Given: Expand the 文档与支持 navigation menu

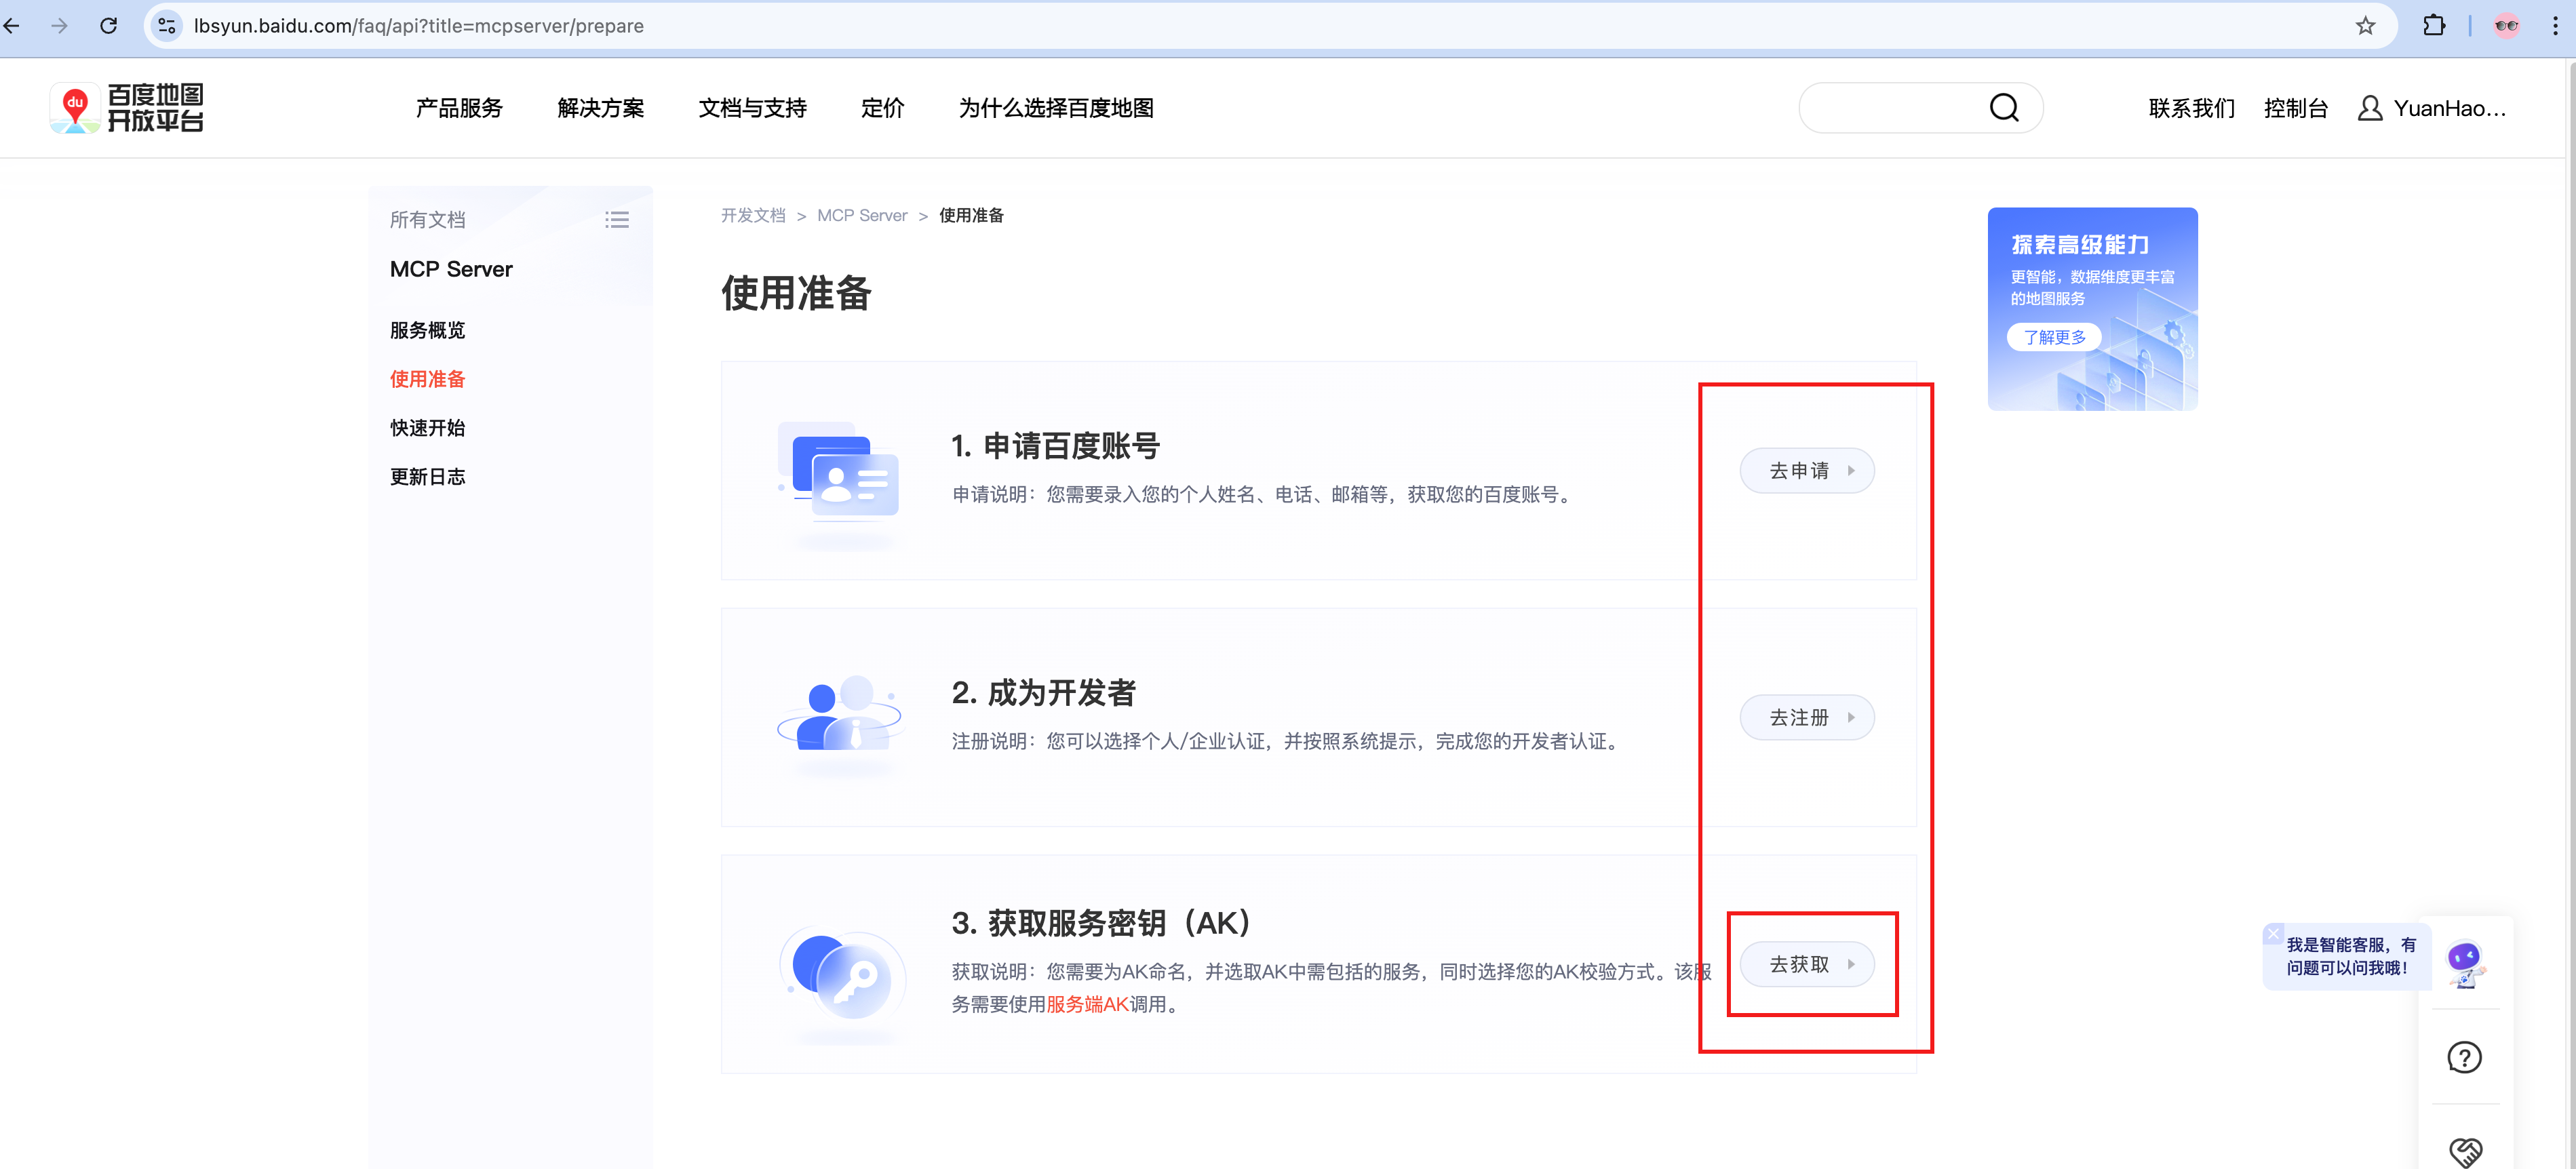Looking at the screenshot, I should (x=752, y=108).
